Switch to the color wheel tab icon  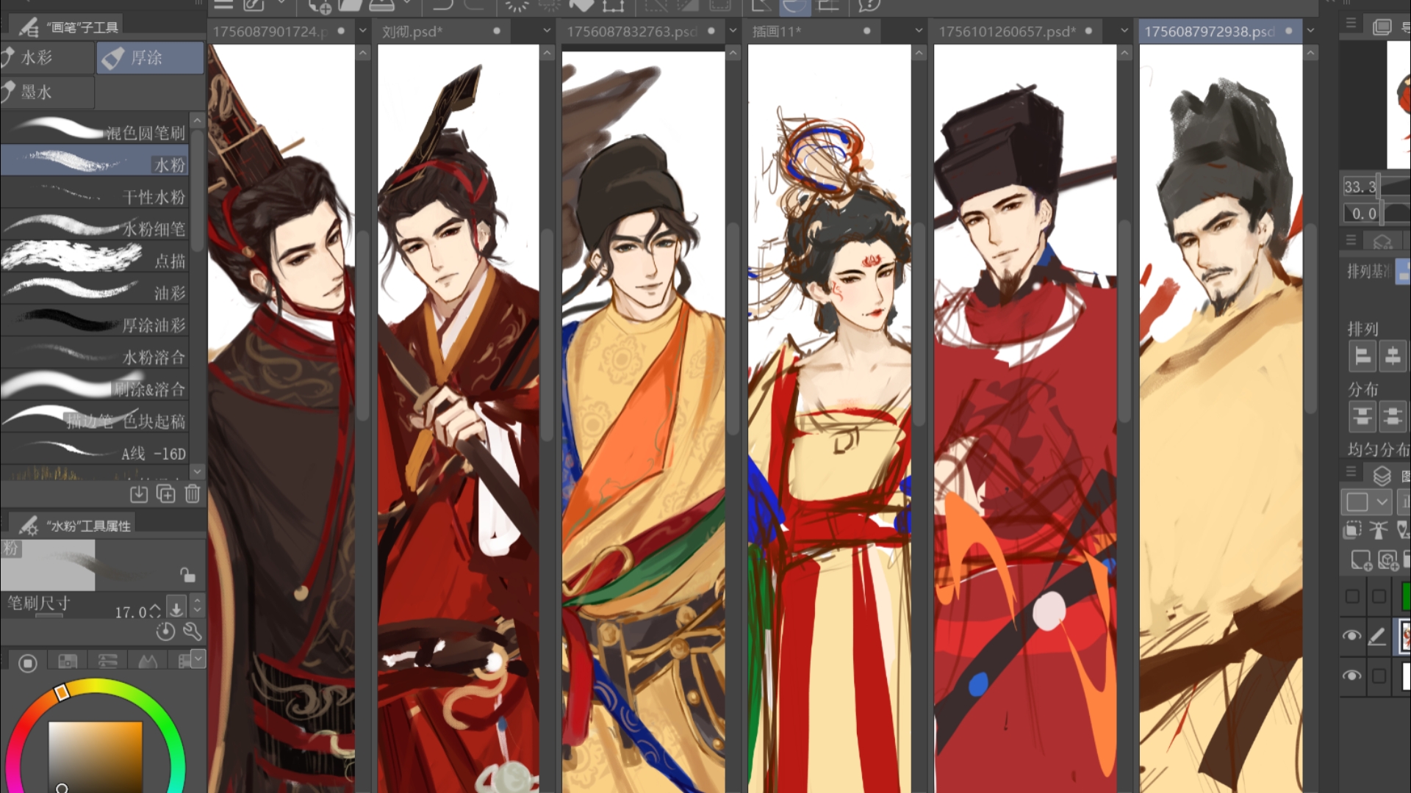point(28,663)
